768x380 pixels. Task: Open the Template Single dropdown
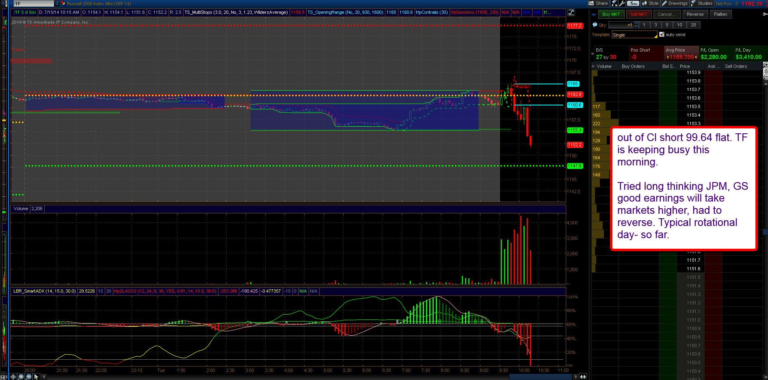coord(634,35)
